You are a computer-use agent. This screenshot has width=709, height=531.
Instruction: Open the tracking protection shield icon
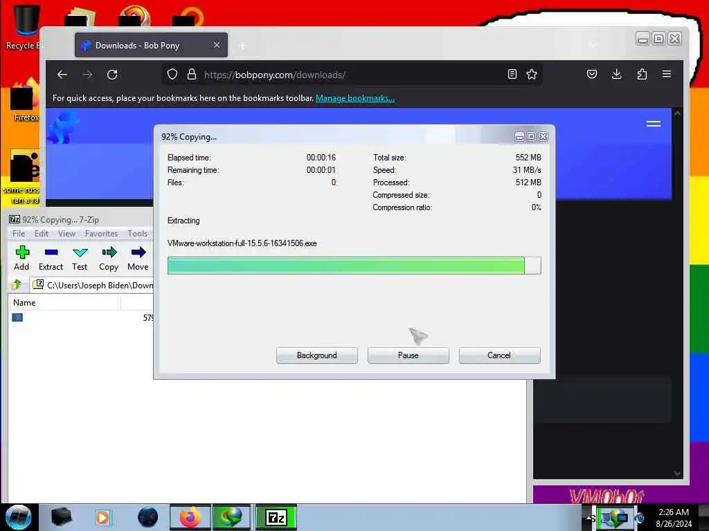(x=172, y=75)
